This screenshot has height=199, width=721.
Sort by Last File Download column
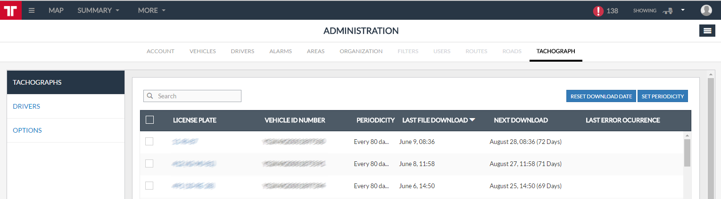(x=438, y=120)
